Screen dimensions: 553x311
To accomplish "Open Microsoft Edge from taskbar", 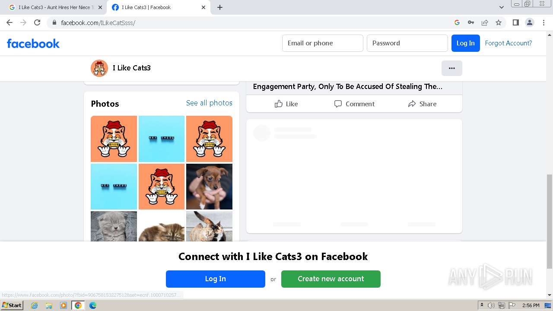I will point(93,305).
